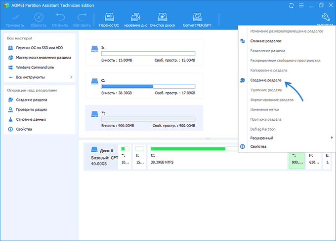Click Все инструменты in sidebar
Viewport: 336px width, 241px height.
[x=31, y=77]
